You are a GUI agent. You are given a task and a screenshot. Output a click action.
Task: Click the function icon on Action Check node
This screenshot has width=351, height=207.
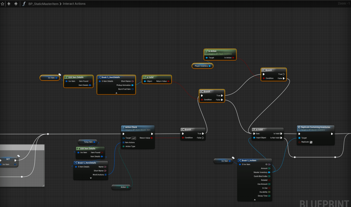click(124, 127)
